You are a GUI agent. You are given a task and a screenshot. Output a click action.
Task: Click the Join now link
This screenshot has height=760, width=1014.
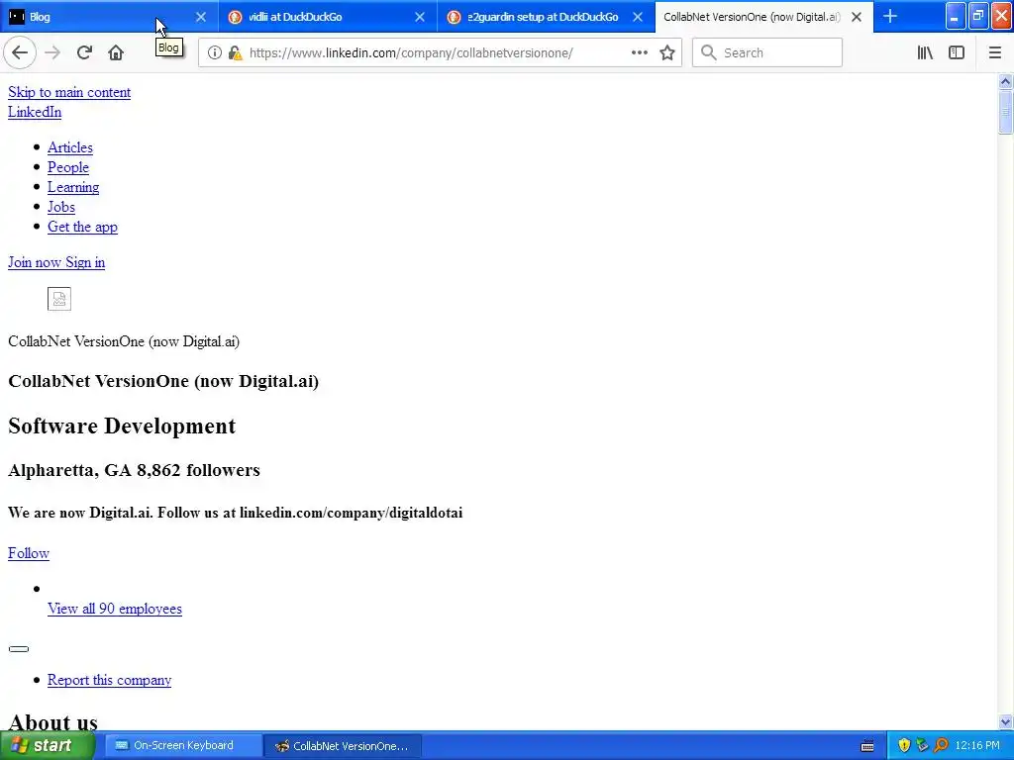point(35,262)
